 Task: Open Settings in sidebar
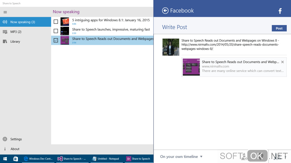point(25,139)
